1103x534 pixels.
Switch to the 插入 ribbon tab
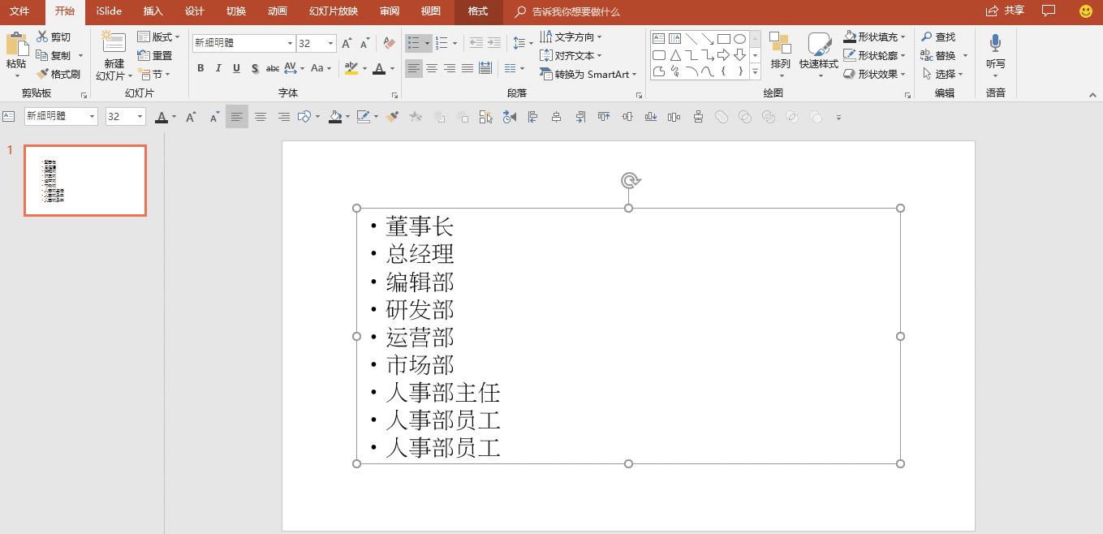tap(153, 11)
